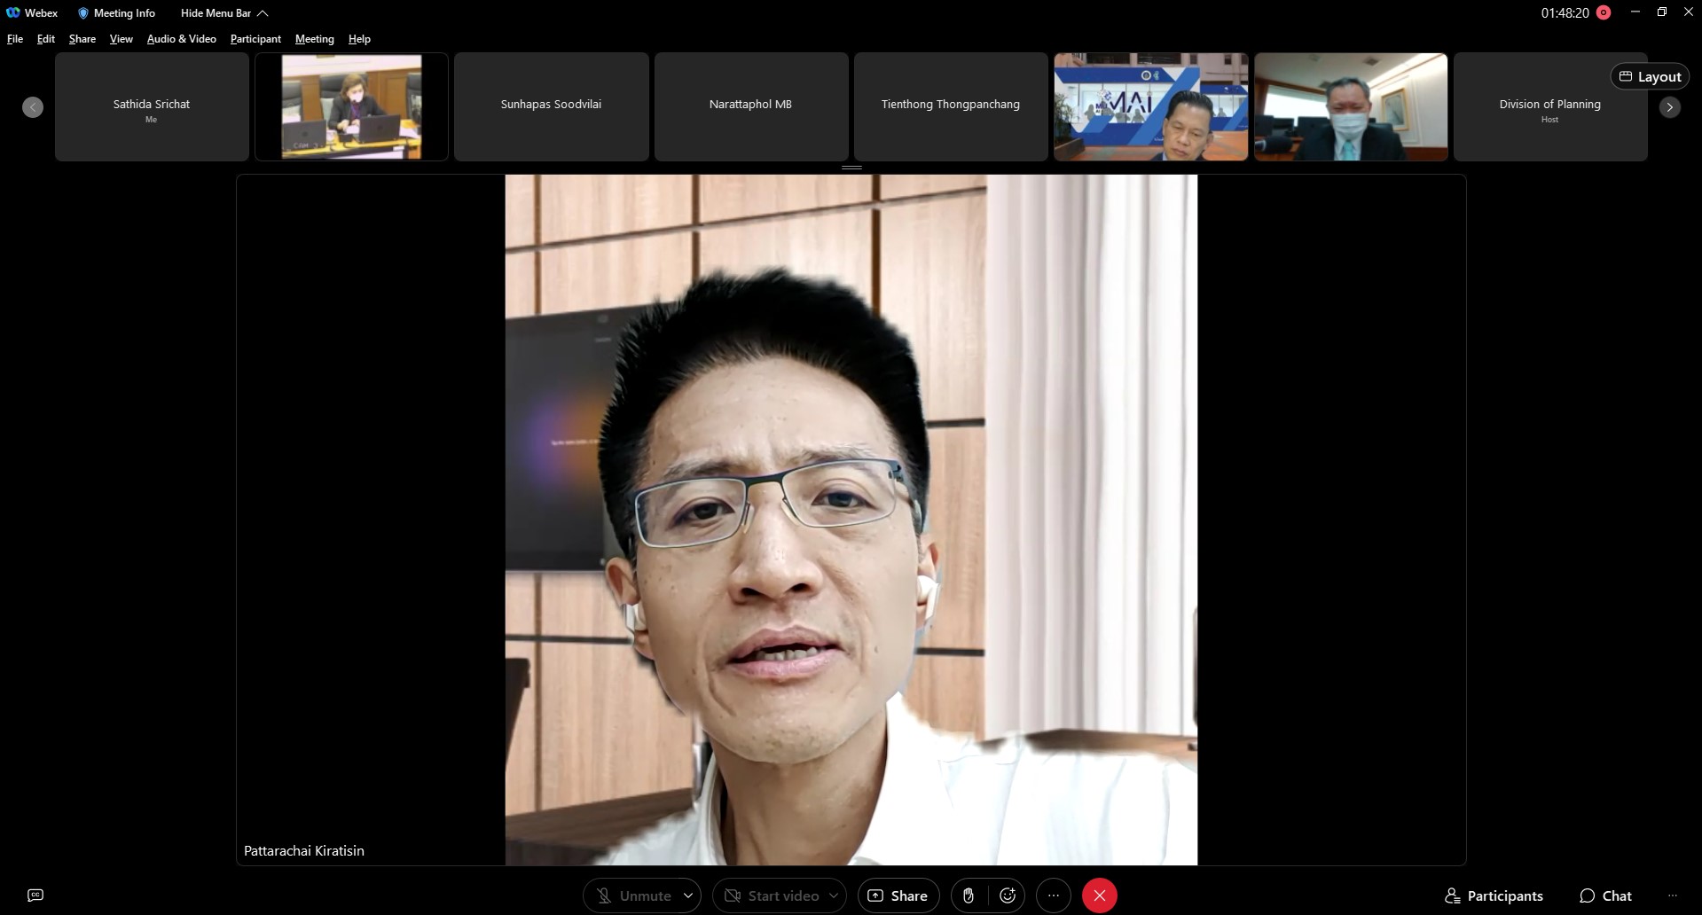Open the reactions emoji icon
This screenshot has width=1702, height=915.
[1008, 895]
